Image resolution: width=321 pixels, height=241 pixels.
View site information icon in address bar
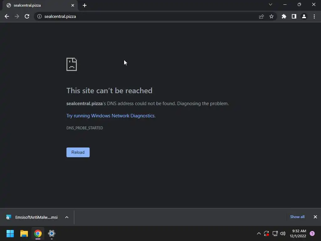[39, 16]
